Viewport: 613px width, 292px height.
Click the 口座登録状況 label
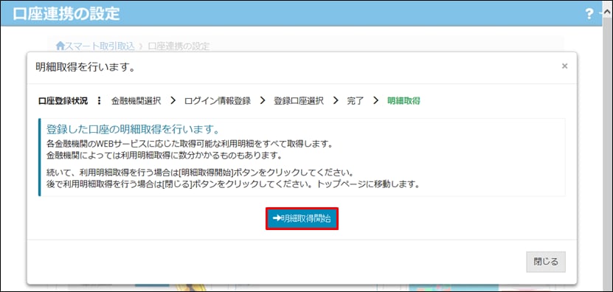(x=63, y=100)
